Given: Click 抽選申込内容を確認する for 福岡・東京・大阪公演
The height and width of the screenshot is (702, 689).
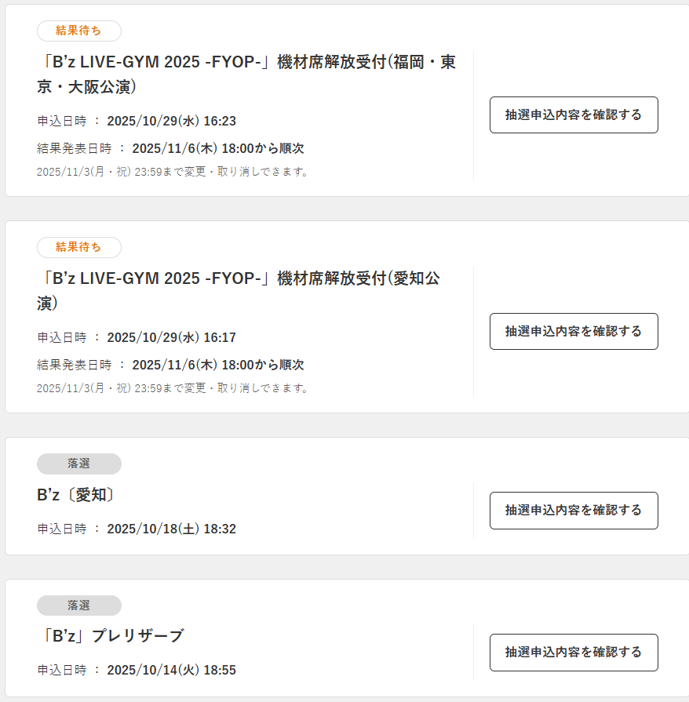Looking at the screenshot, I should [x=574, y=115].
